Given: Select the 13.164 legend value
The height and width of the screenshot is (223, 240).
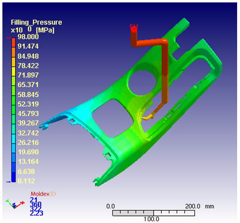Looking at the screenshot, I should (x=28, y=161).
